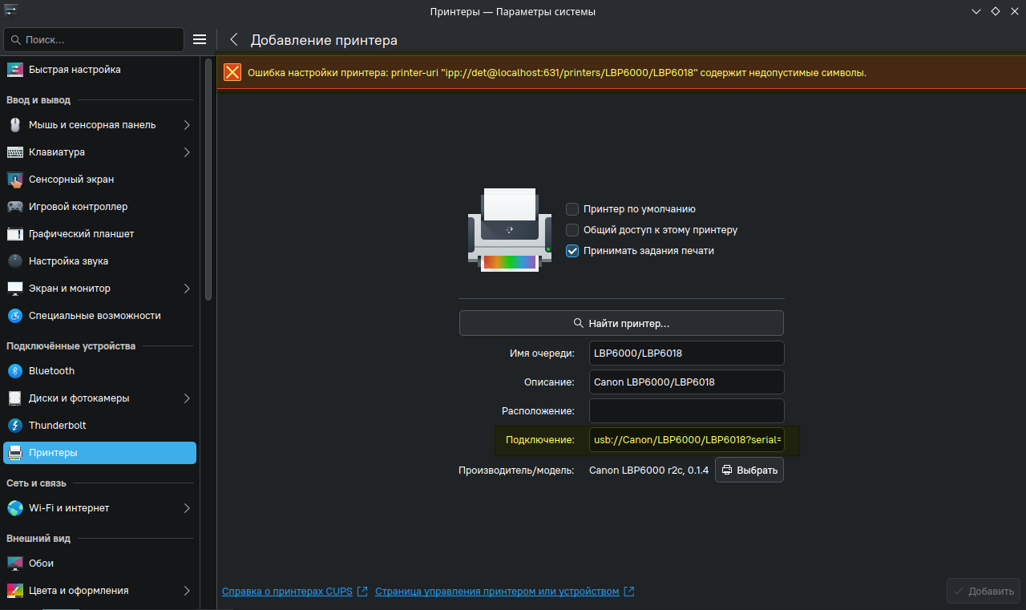The width and height of the screenshot is (1026, 610).
Task: Click the Описание input field
Action: click(686, 382)
